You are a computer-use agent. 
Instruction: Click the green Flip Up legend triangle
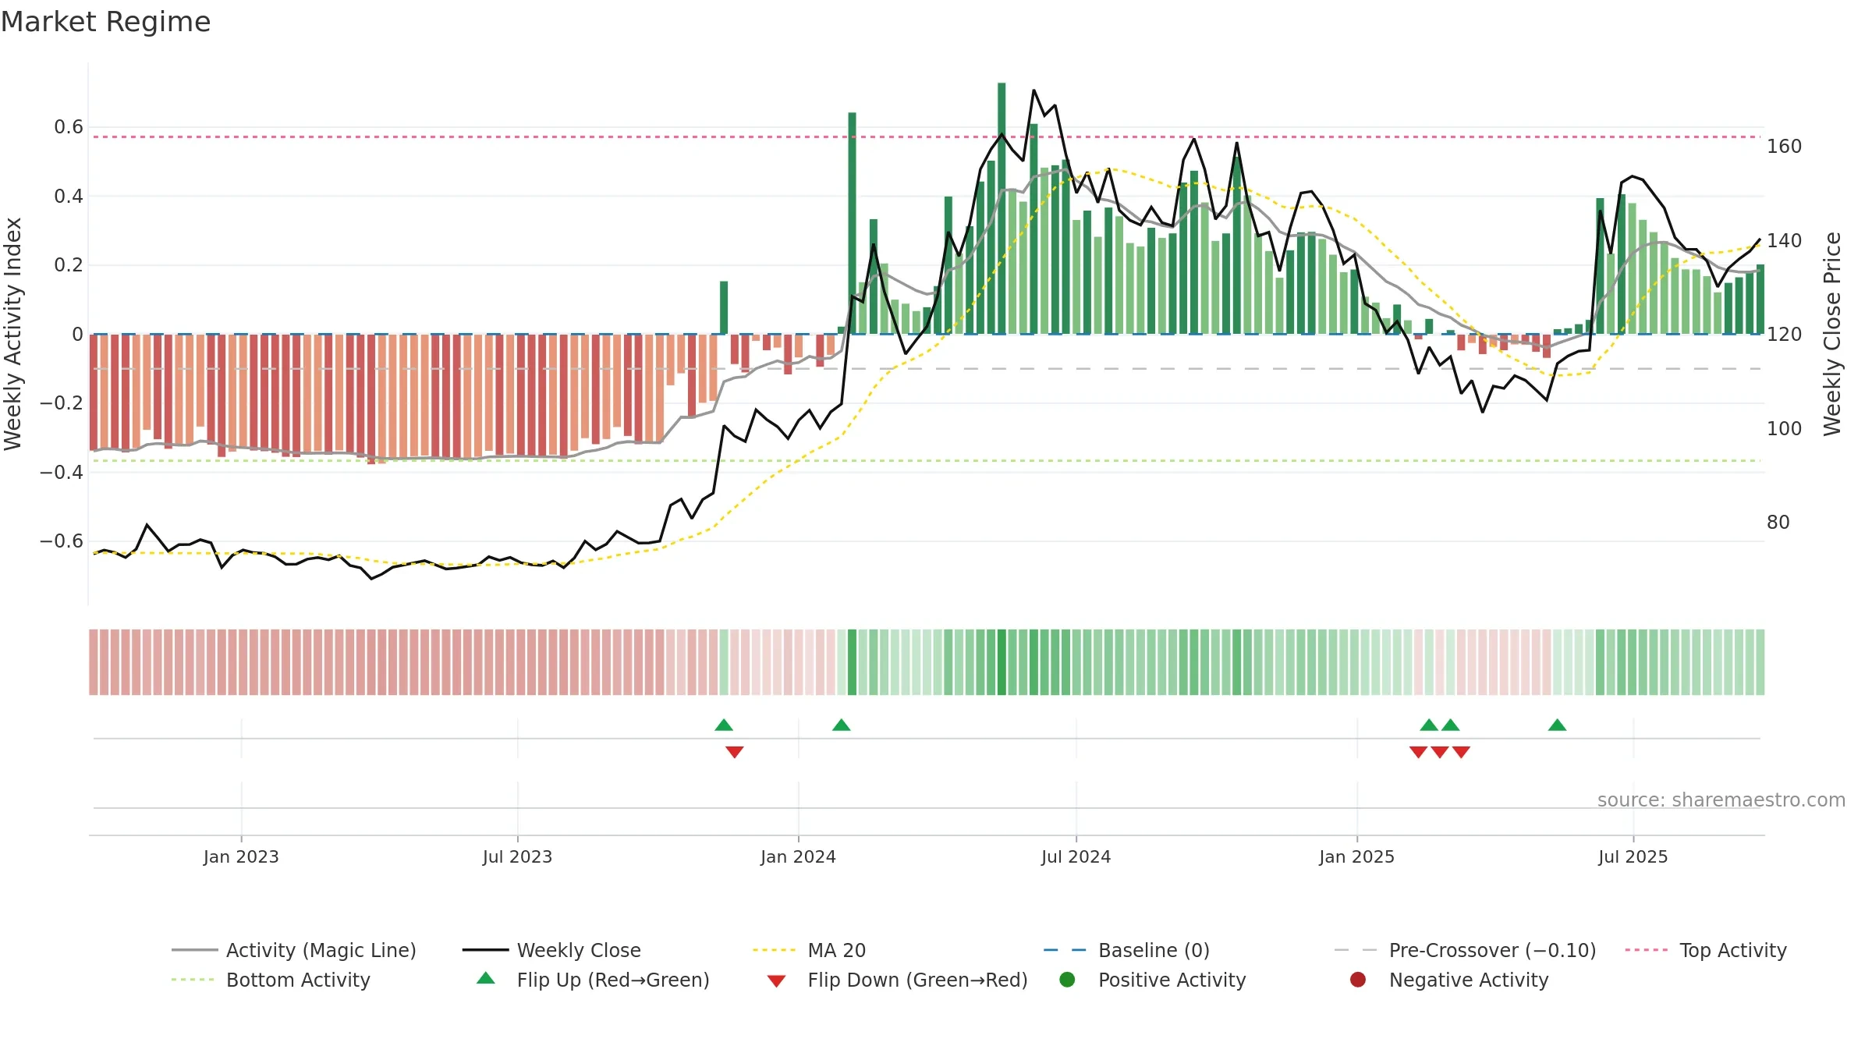click(x=486, y=979)
